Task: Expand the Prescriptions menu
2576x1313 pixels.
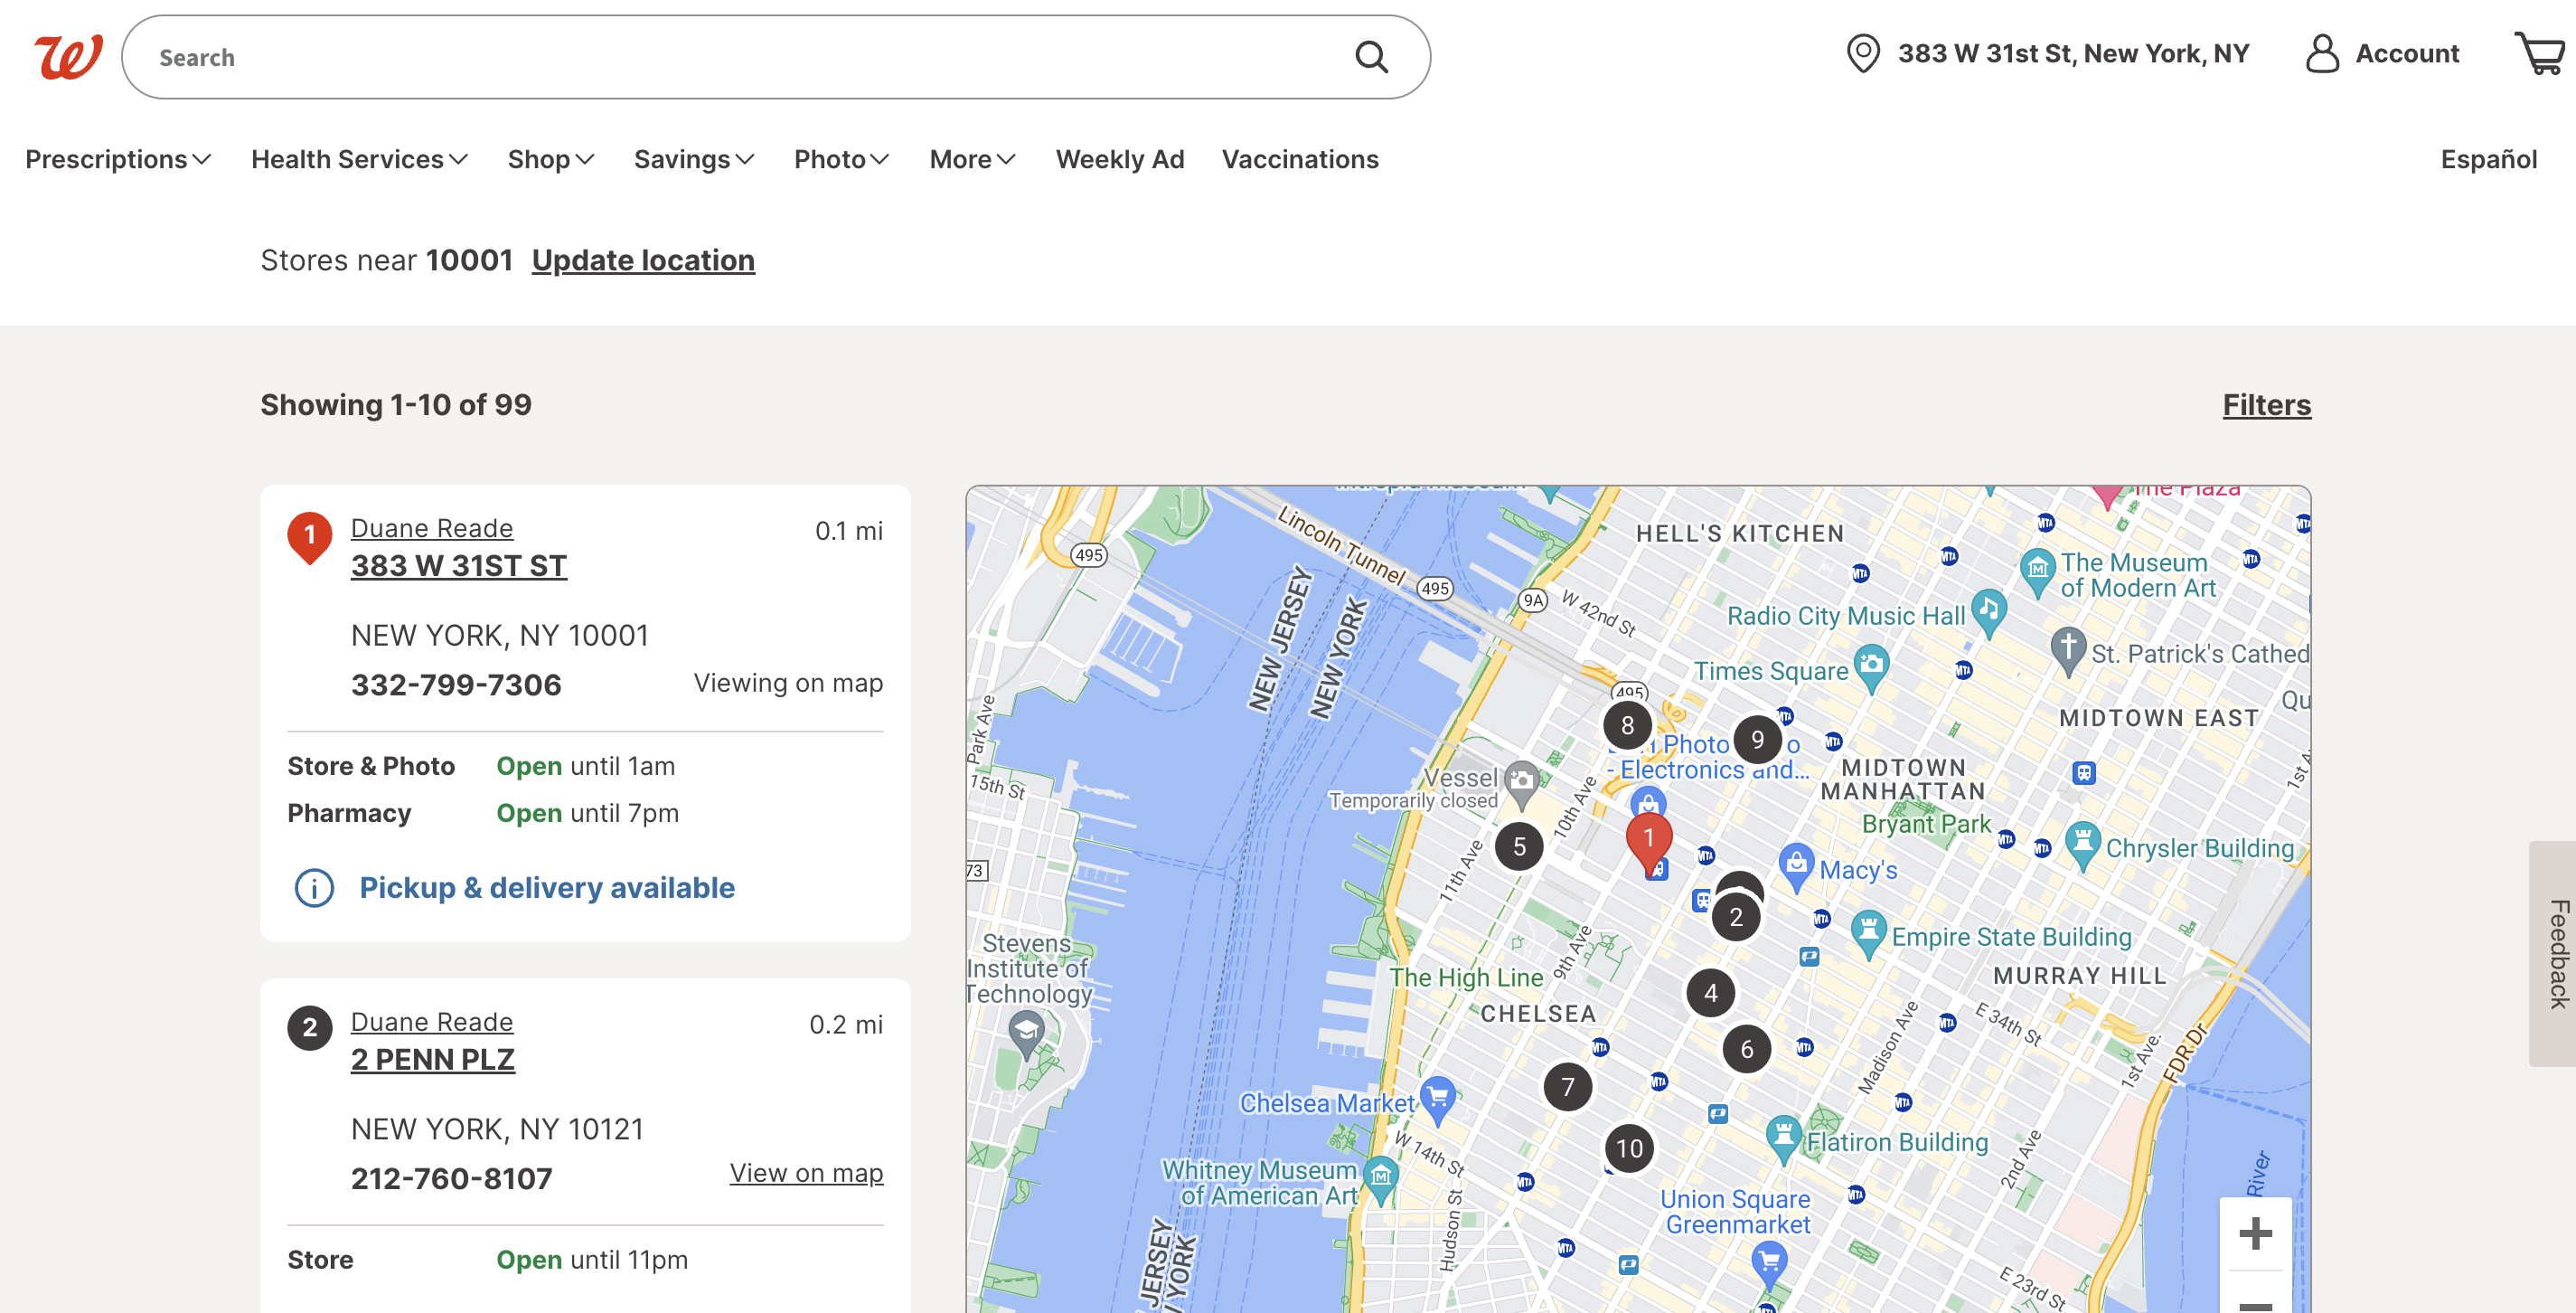Action: pyautogui.click(x=118, y=159)
